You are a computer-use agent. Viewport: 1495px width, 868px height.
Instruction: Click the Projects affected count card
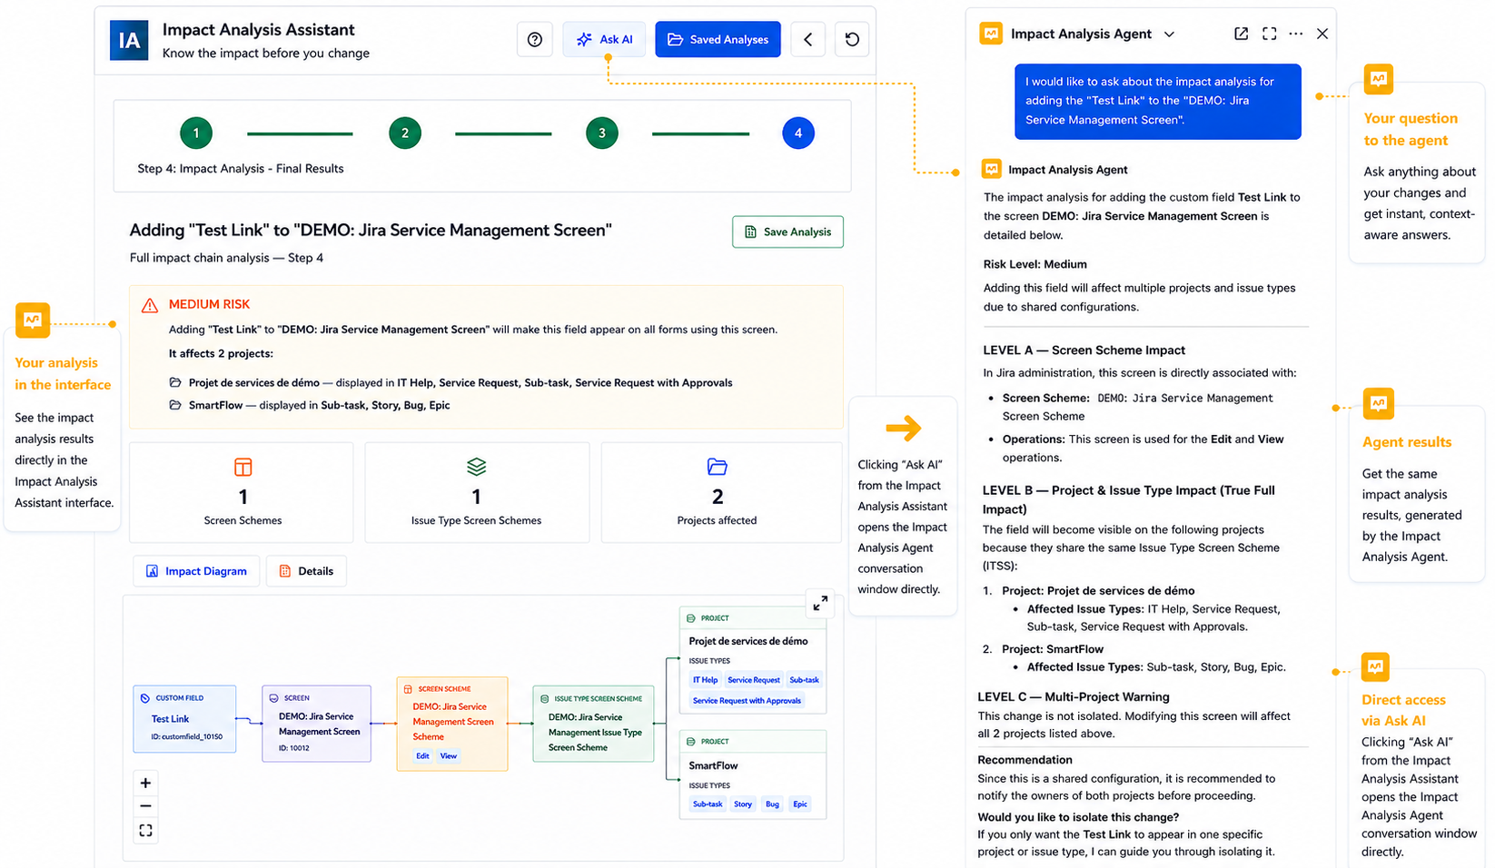tap(721, 492)
